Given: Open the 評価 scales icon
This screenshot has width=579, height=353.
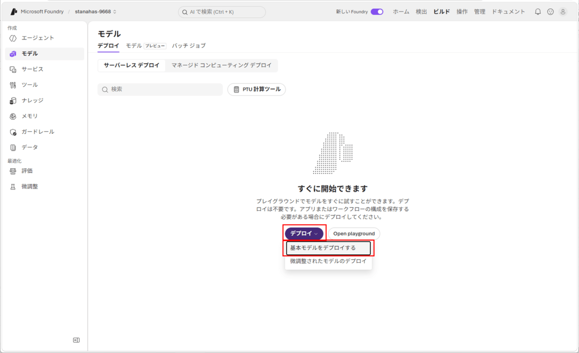Looking at the screenshot, I should (x=13, y=171).
